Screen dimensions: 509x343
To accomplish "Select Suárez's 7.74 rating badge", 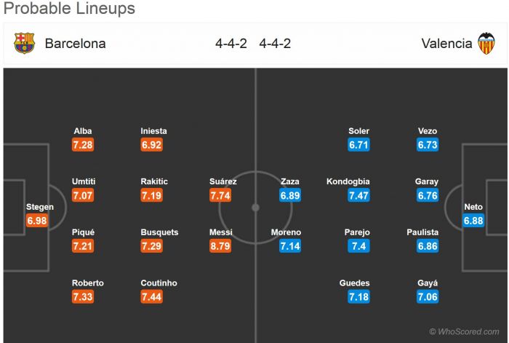I will [220, 195].
